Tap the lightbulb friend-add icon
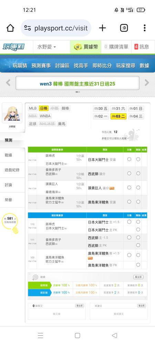 11,223
